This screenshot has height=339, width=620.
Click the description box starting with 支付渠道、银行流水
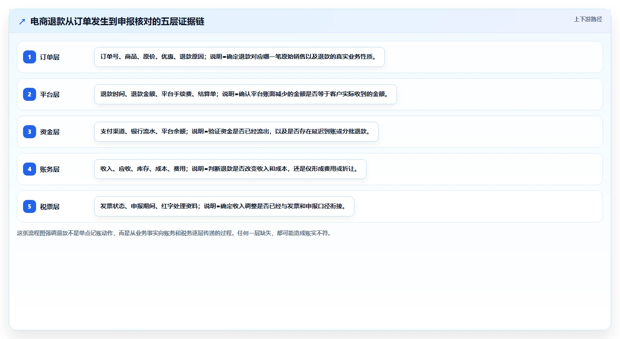pos(237,132)
